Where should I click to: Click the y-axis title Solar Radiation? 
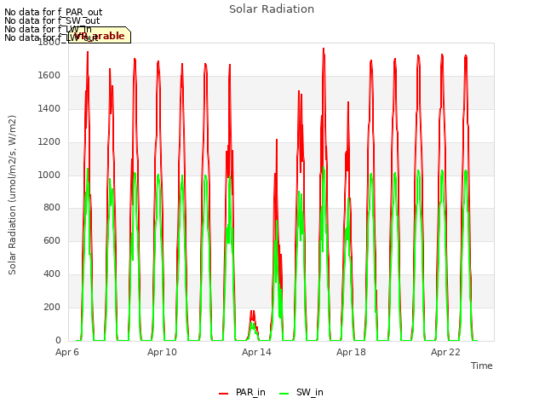pyautogui.click(x=12, y=195)
